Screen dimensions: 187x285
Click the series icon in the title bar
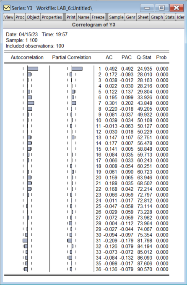point(7,8)
